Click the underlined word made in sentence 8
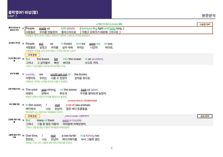The image size is (223, 157). tap(43, 28)
